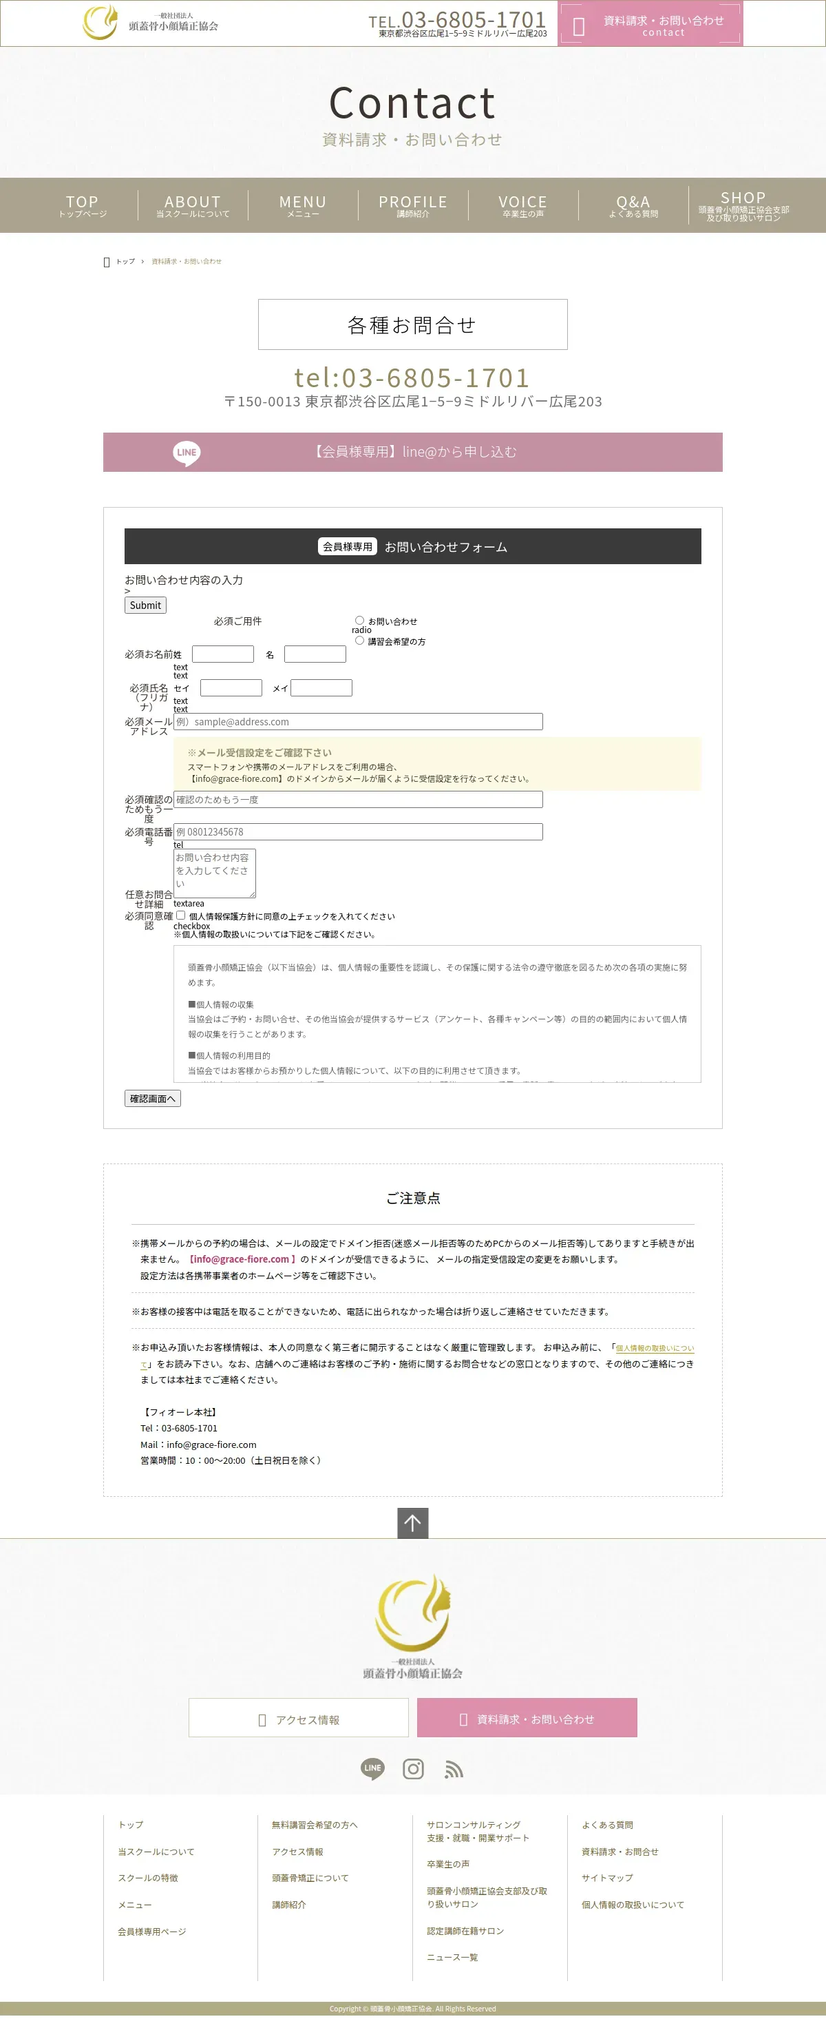Open footer link ニュース一覧

click(x=452, y=1957)
